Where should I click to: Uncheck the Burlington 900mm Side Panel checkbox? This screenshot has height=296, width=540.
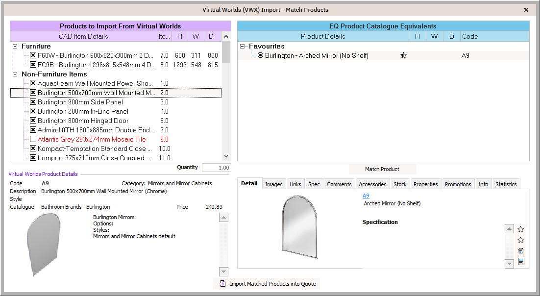pyautogui.click(x=33, y=102)
